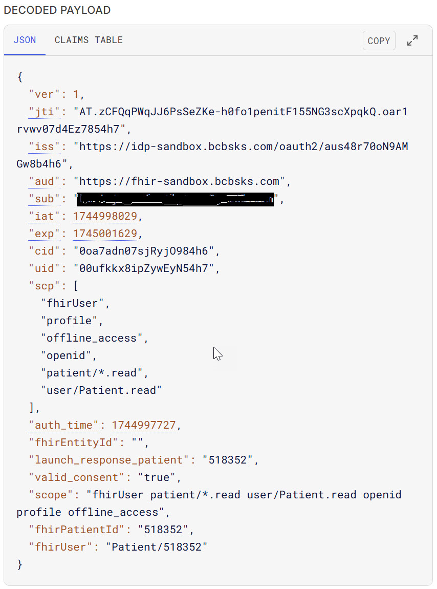The image size is (437, 589).
Task: Click the auth_time value 1744997727
Action: point(143,425)
